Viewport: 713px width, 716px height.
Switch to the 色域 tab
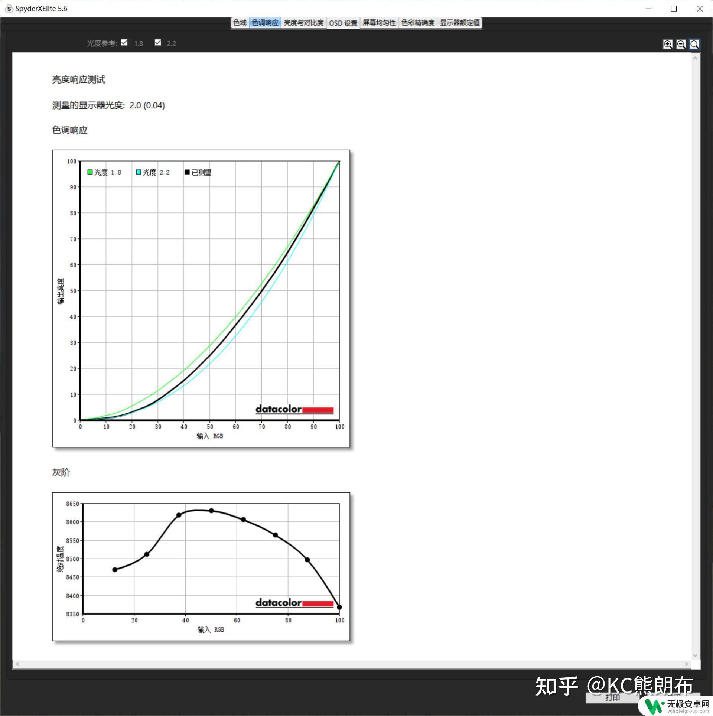(x=240, y=23)
